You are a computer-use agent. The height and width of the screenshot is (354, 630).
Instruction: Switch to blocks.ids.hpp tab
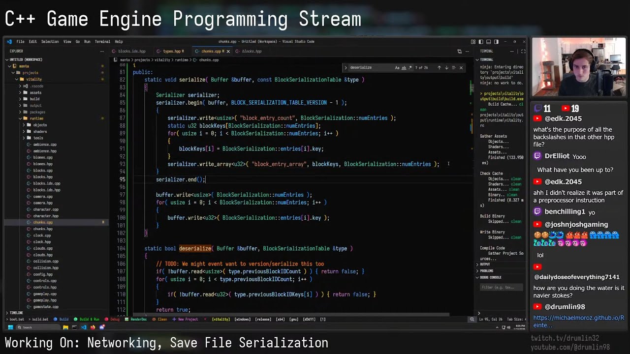[131, 51]
